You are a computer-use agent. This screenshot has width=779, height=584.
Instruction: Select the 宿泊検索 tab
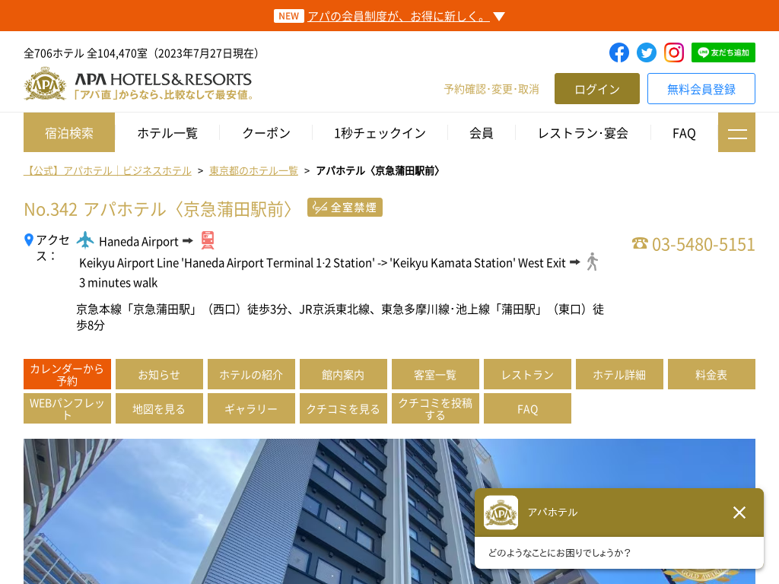click(69, 132)
